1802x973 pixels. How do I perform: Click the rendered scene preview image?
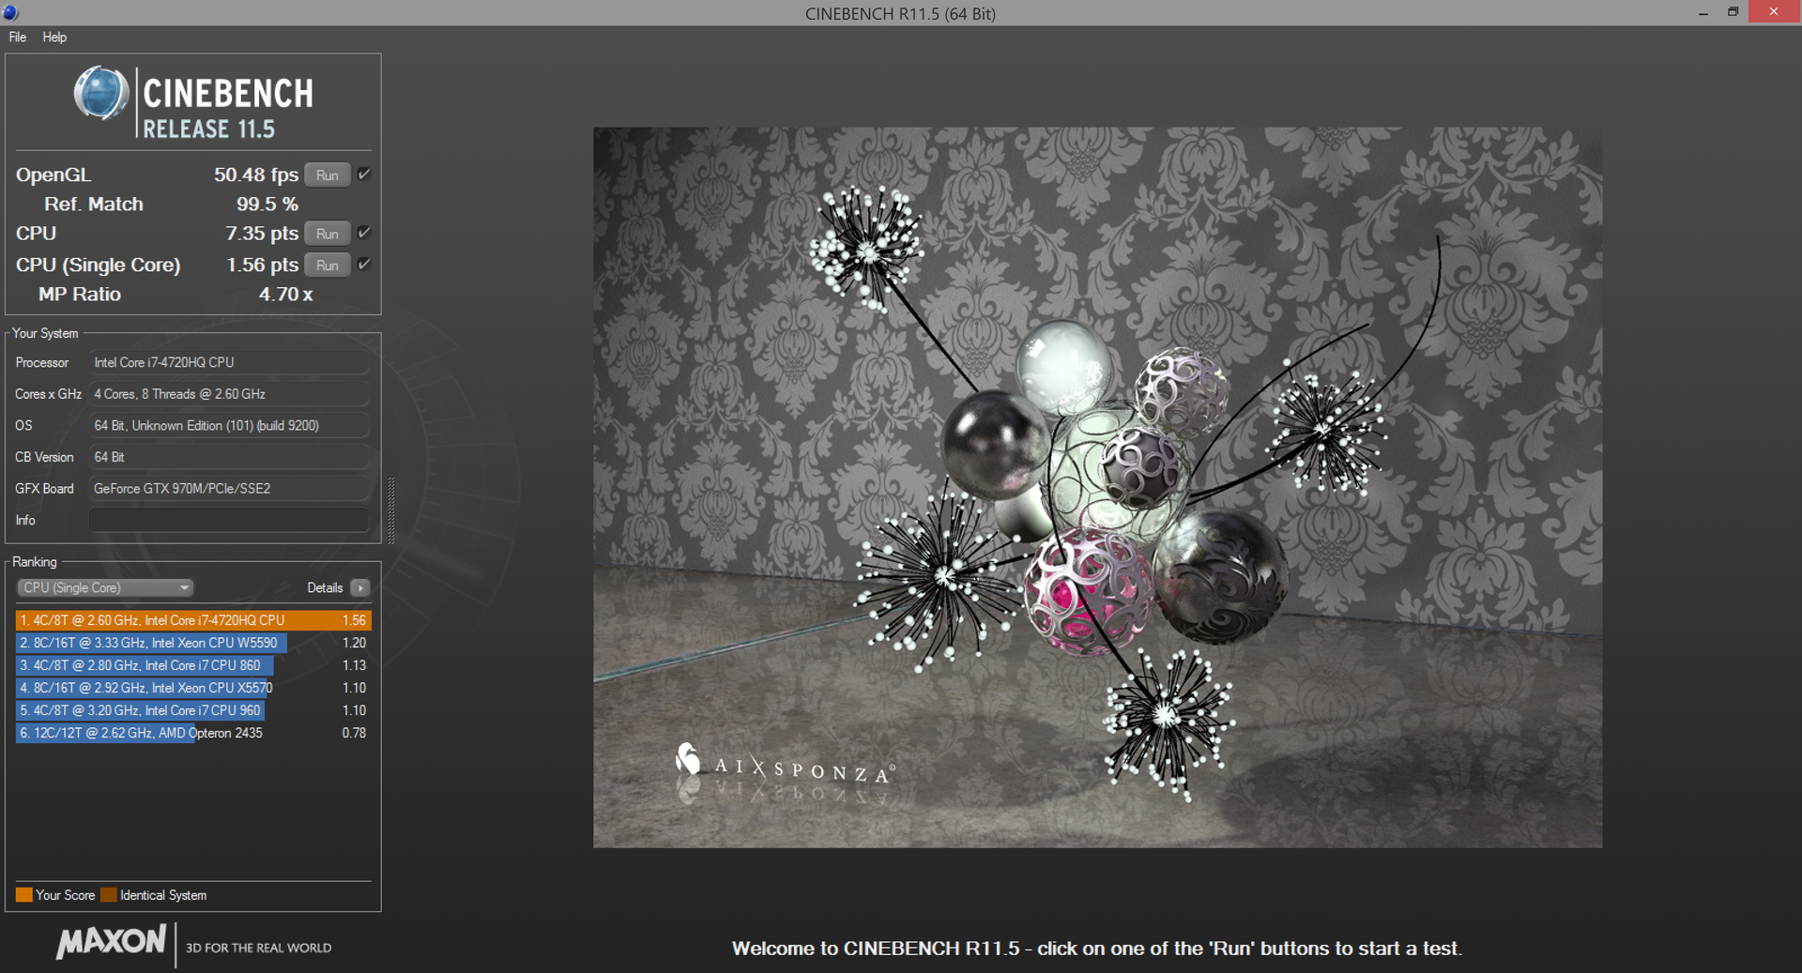click(1097, 487)
